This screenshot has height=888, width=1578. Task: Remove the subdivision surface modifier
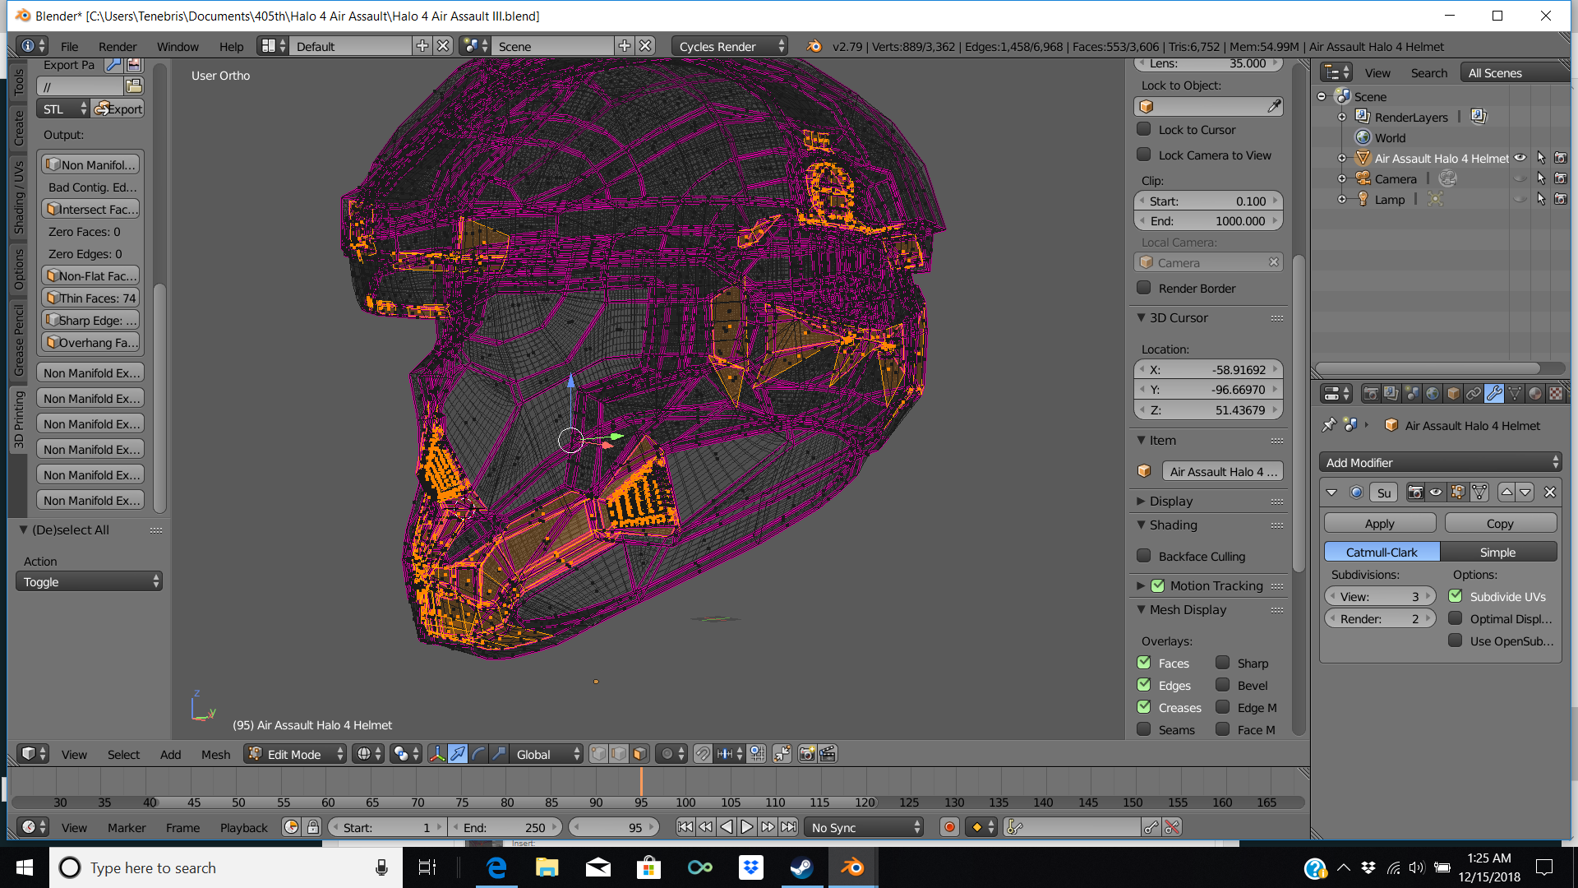pyautogui.click(x=1550, y=493)
